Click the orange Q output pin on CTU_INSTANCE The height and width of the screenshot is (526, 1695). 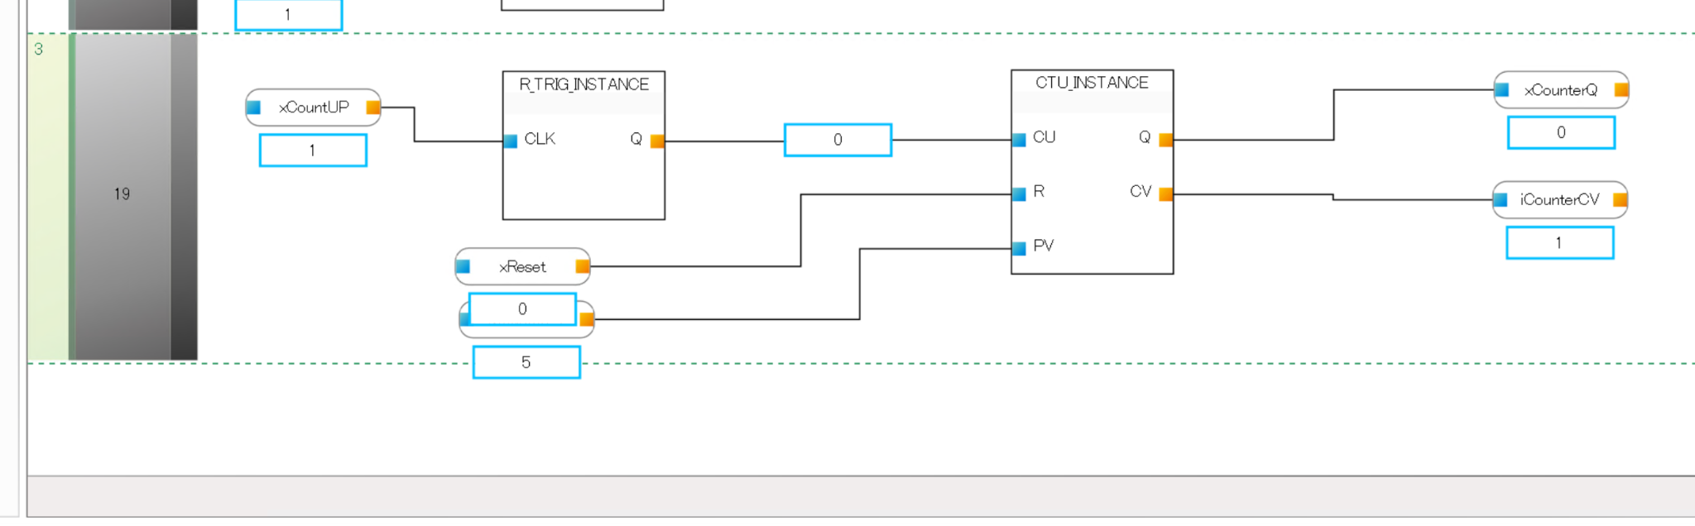(x=1165, y=140)
